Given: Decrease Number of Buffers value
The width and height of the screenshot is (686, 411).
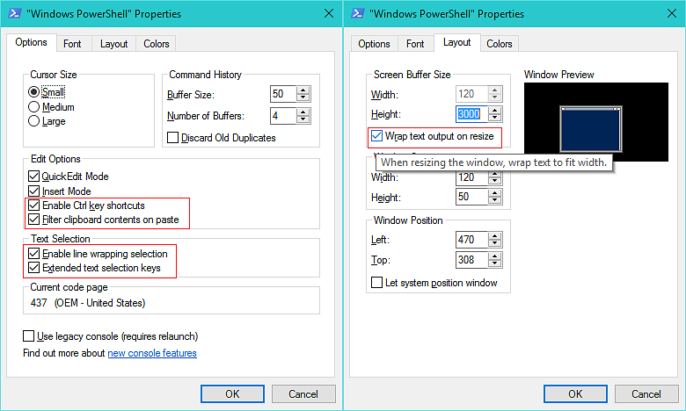Looking at the screenshot, I should click(x=303, y=119).
